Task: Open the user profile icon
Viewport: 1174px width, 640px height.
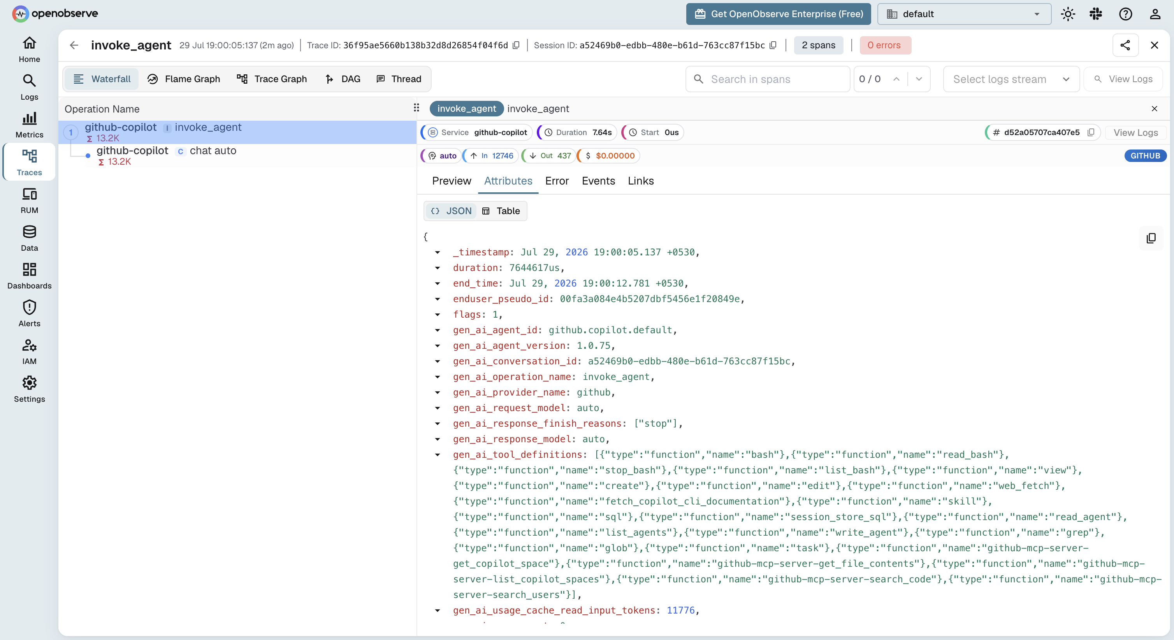Action: pos(1155,14)
